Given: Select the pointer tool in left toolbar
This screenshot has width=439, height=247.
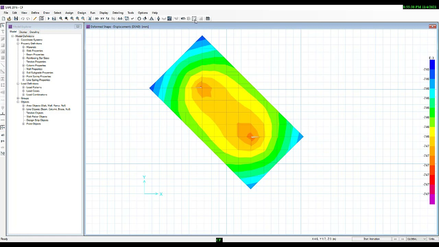Looking at the screenshot, I should point(2,26).
